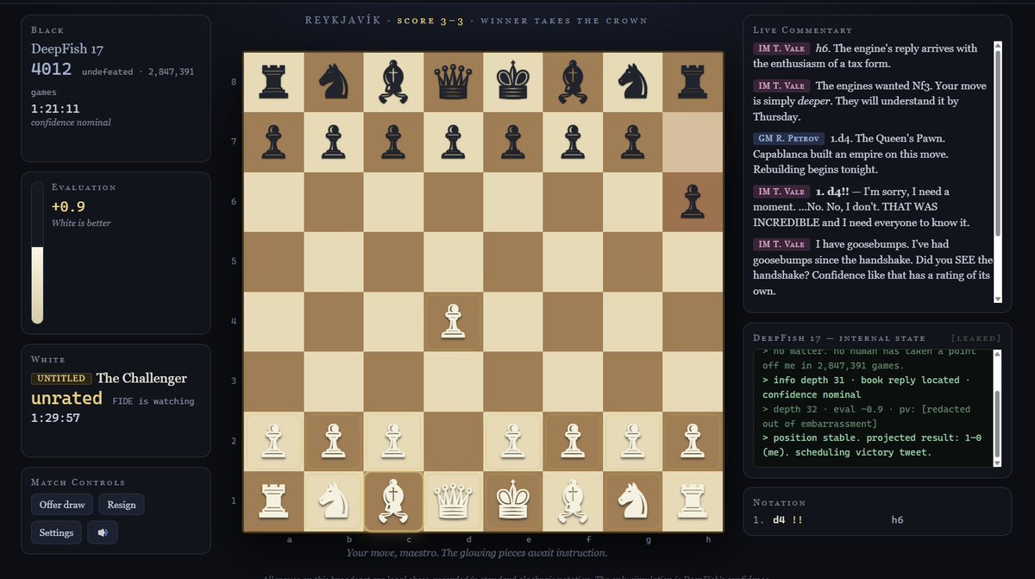
Task: Click White's clock 1:29:57
Action: coord(55,418)
